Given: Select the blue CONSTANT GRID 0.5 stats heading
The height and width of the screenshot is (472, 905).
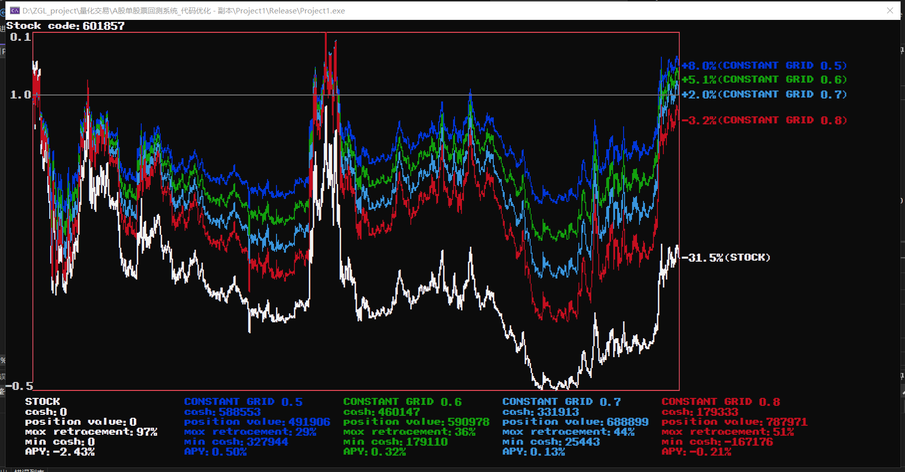Looking at the screenshot, I should pyautogui.click(x=243, y=401).
